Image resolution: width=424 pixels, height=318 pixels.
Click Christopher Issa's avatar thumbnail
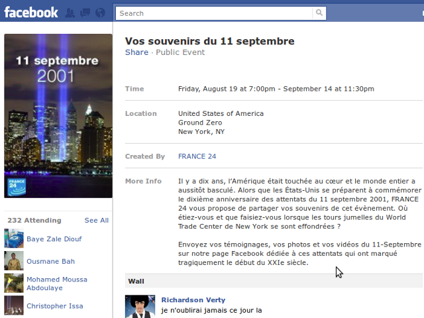(x=14, y=305)
